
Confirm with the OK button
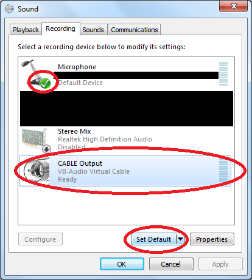[x=122, y=264]
